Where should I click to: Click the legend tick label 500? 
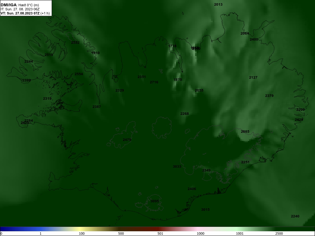[x=121, y=233]
